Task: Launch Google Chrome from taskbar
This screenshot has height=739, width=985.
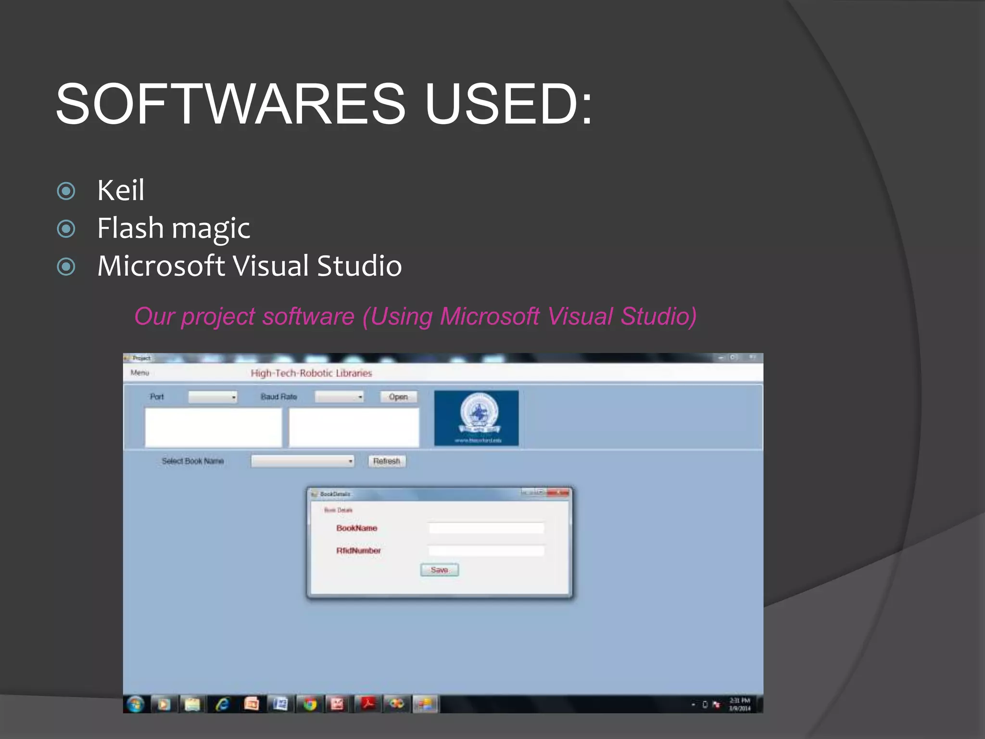Action: click(309, 705)
